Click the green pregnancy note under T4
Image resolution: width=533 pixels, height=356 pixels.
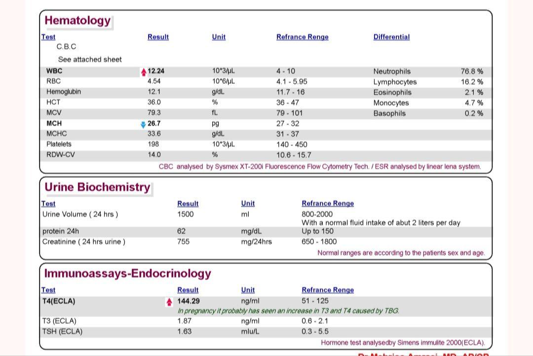coord(288,311)
